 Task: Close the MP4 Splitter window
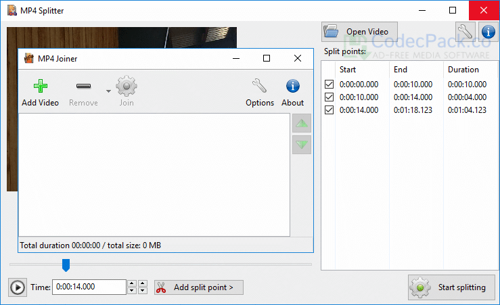tap(484, 11)
